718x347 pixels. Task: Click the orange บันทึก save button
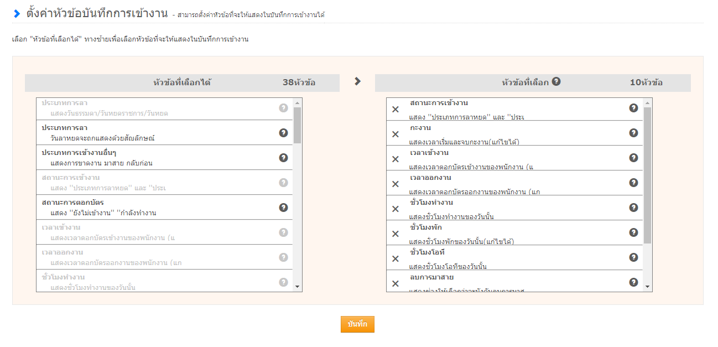(x=357, y=324)
